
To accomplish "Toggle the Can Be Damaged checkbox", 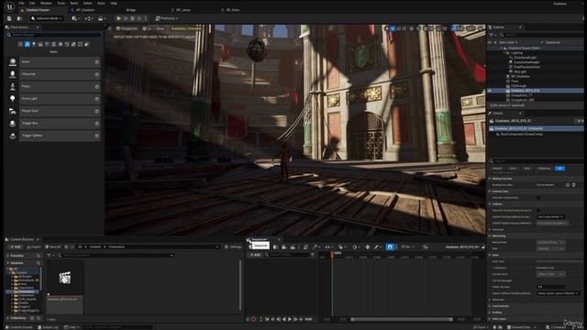I will click(538, 280).
